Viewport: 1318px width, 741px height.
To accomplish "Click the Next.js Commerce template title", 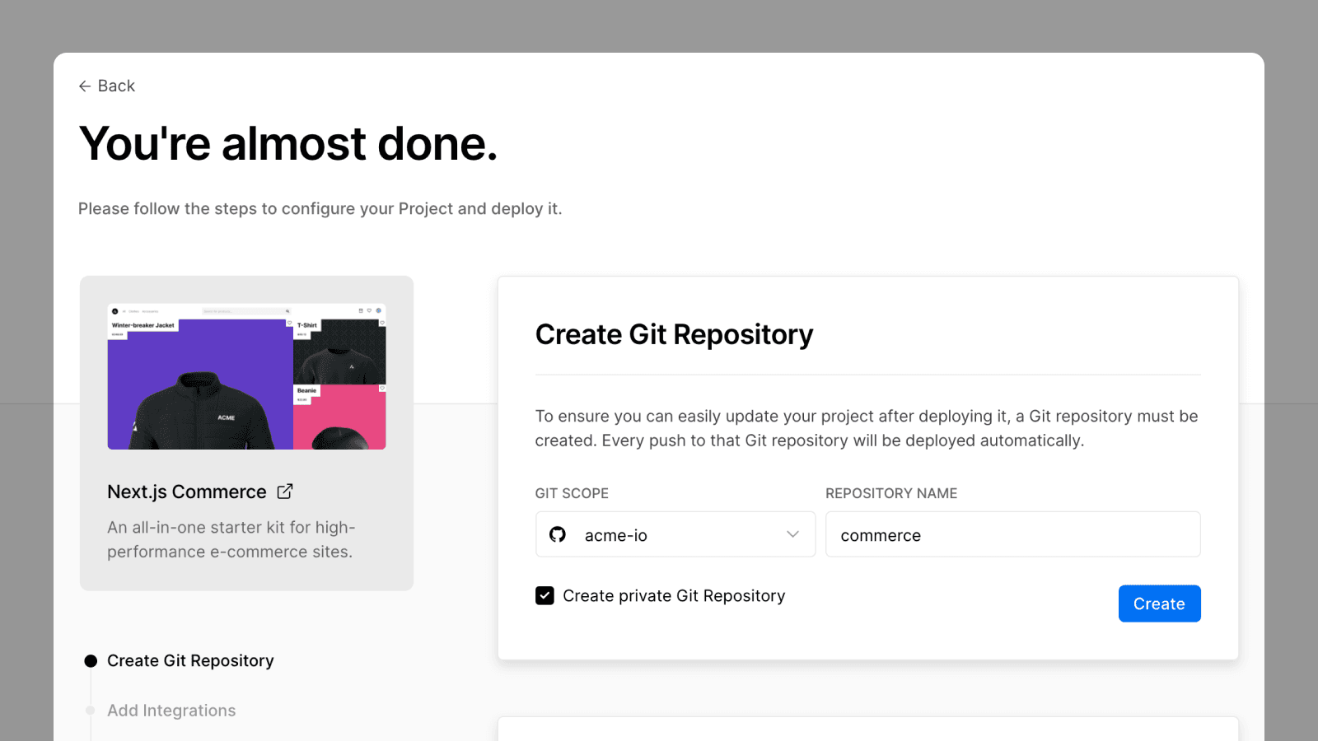I will 187,492.
